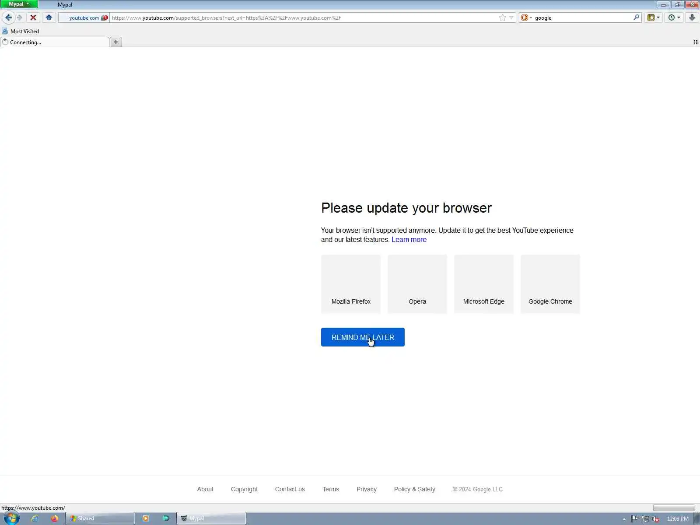Open the bookmarks menu button

click(653, 17)
